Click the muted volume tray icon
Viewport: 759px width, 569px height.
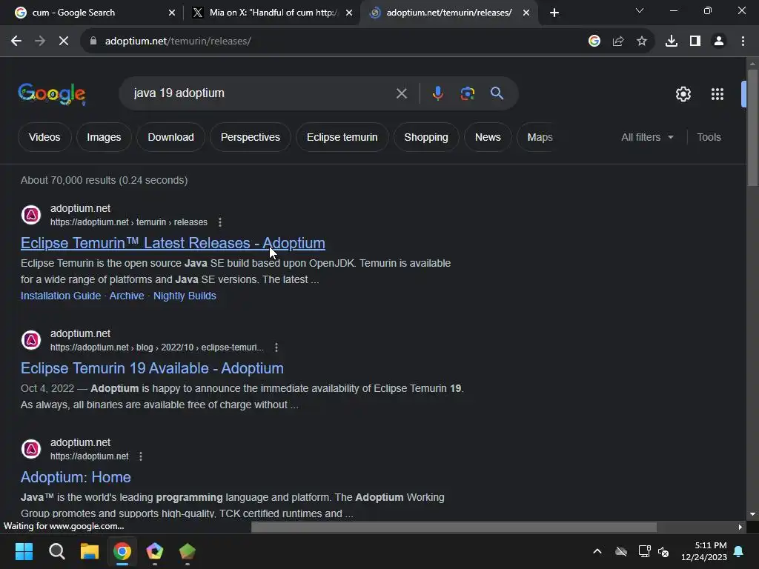663,551
